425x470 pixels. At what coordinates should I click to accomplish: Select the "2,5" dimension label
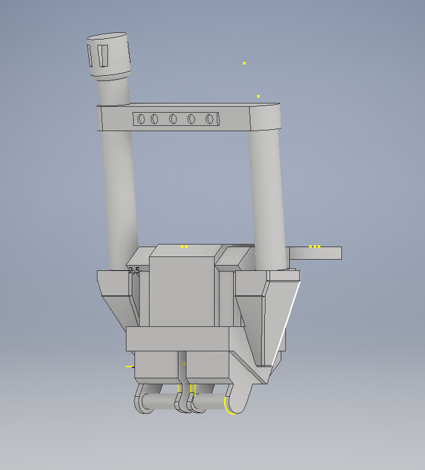[x=134, y=270]
